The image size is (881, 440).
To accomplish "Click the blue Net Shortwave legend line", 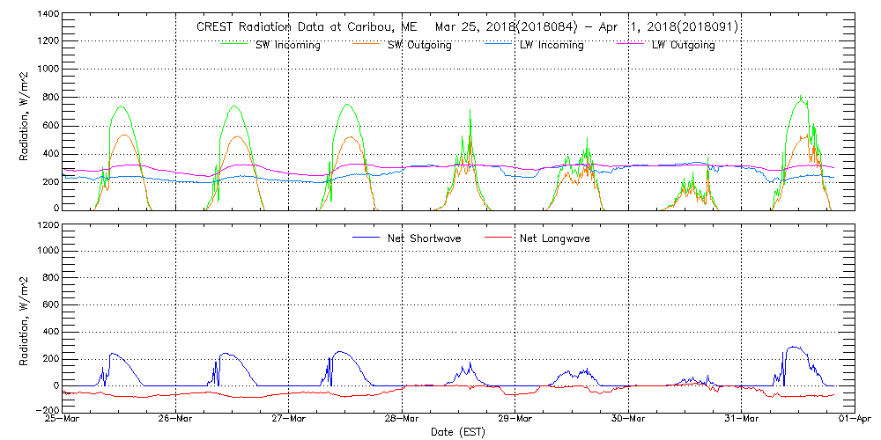I will (367, 238).
